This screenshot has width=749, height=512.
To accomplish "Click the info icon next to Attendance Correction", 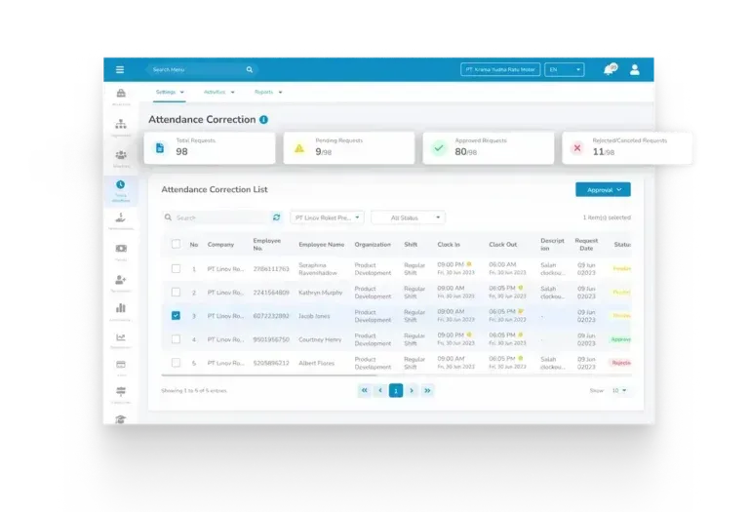I will tap(264, 120).
